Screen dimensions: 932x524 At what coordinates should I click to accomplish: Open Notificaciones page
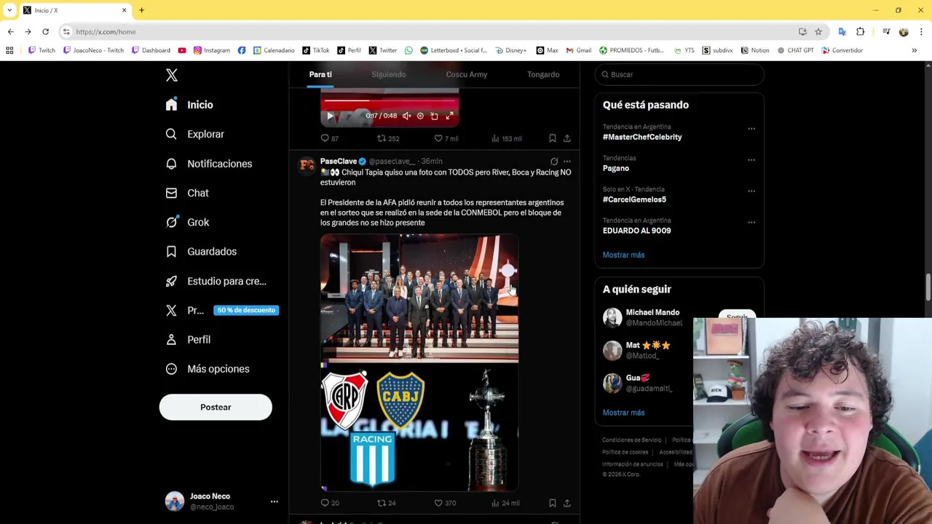point(208,164)
